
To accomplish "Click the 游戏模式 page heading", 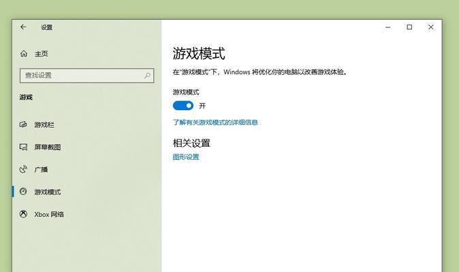I will [x=199, y=54].
